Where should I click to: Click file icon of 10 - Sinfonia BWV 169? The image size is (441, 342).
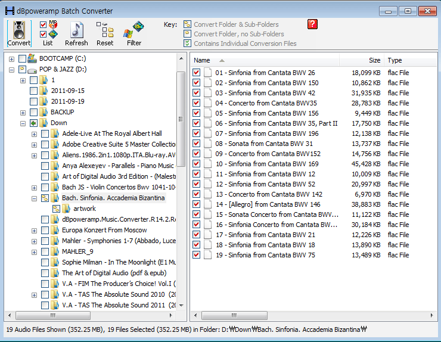click(208, 164)
